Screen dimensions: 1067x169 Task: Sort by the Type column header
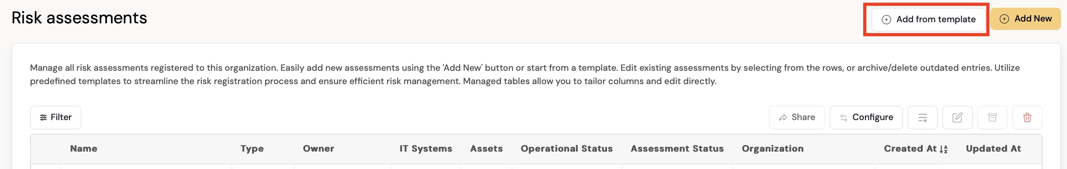coord(252,148)
